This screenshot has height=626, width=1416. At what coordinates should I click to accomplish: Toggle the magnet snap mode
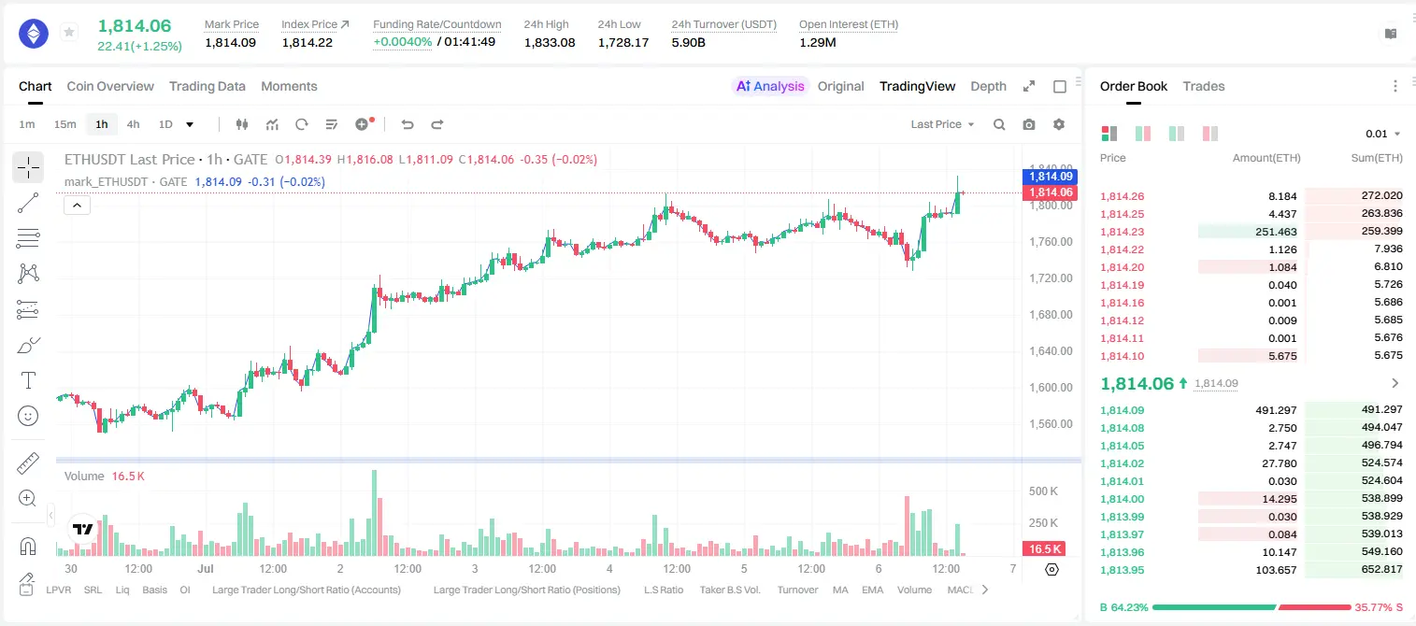pos(28,546)
